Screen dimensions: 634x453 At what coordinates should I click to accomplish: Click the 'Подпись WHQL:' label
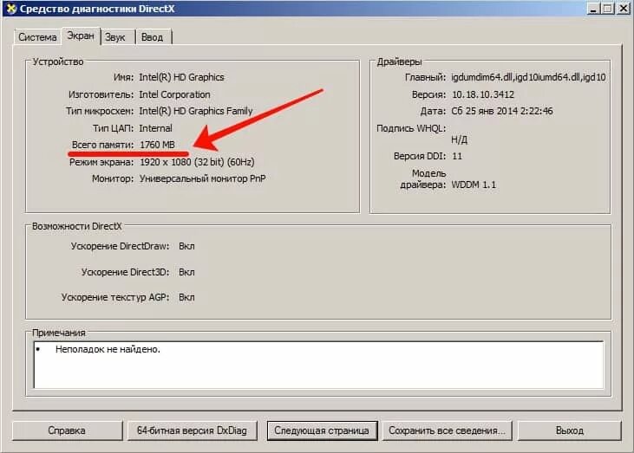pyautogui.click(x=411, y=128)
